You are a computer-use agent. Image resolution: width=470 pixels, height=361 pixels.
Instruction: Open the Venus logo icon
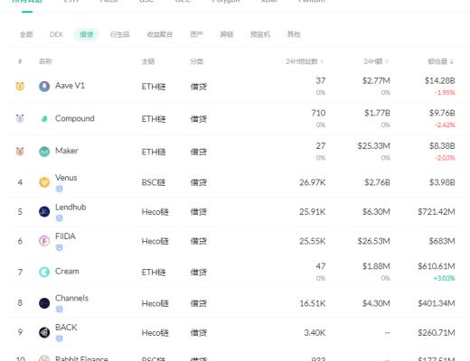click(44, 182)
